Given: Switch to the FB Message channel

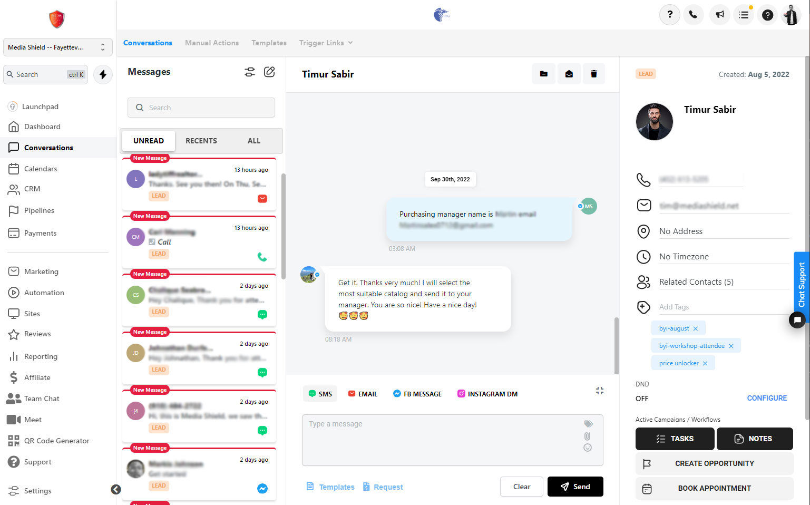Looking at the screenshot, I should click(x=417, y=393).
